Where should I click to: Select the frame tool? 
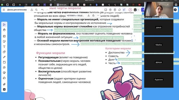tap(4, 62)
